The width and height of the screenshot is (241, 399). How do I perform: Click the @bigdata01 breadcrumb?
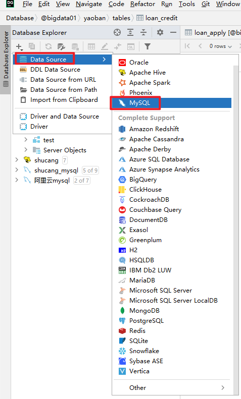pyautogui.click(x=59, y=18)
